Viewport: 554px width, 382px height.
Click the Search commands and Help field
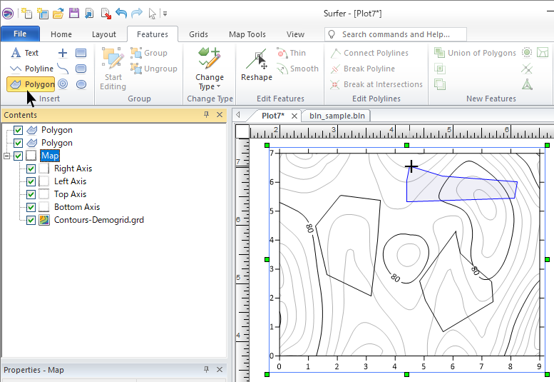396,34
